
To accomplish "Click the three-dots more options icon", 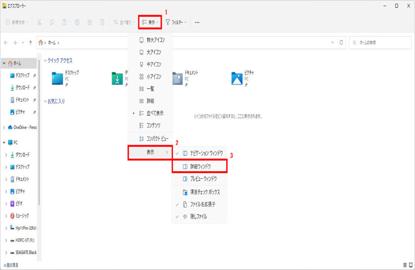I will (x=197, y=22).
